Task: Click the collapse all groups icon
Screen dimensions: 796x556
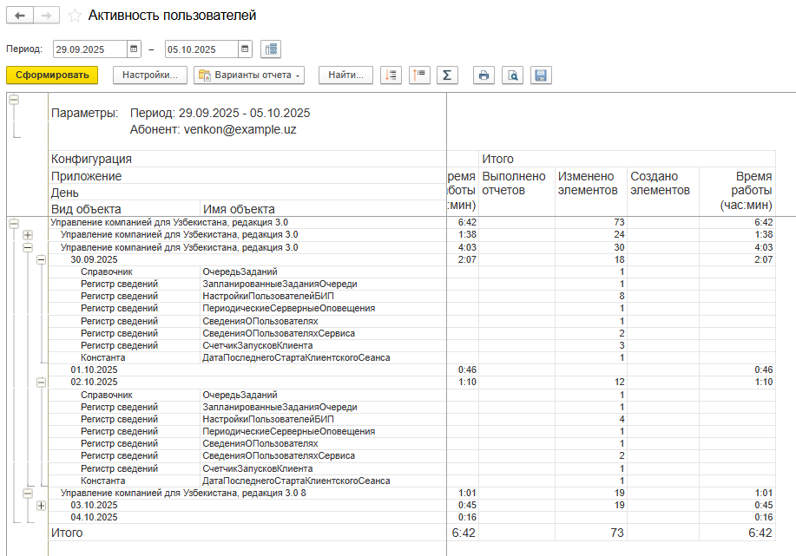Action: [x=420, y=75]
